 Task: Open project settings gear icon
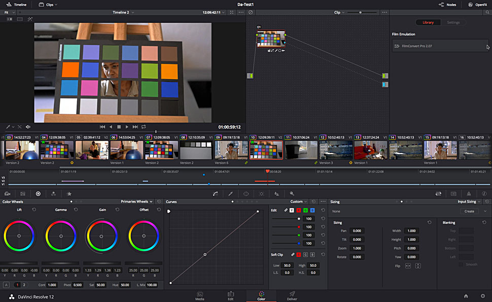(x=482, y=296)
